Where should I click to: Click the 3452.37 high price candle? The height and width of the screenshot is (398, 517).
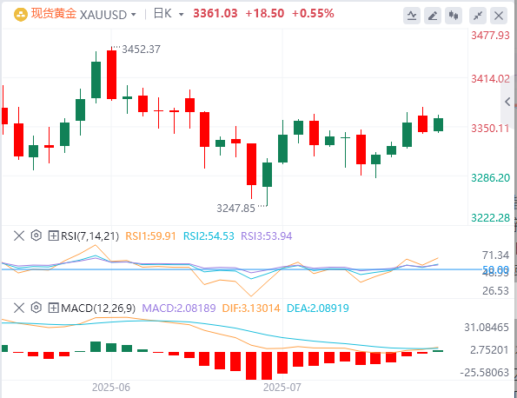[x=111, y=75]
